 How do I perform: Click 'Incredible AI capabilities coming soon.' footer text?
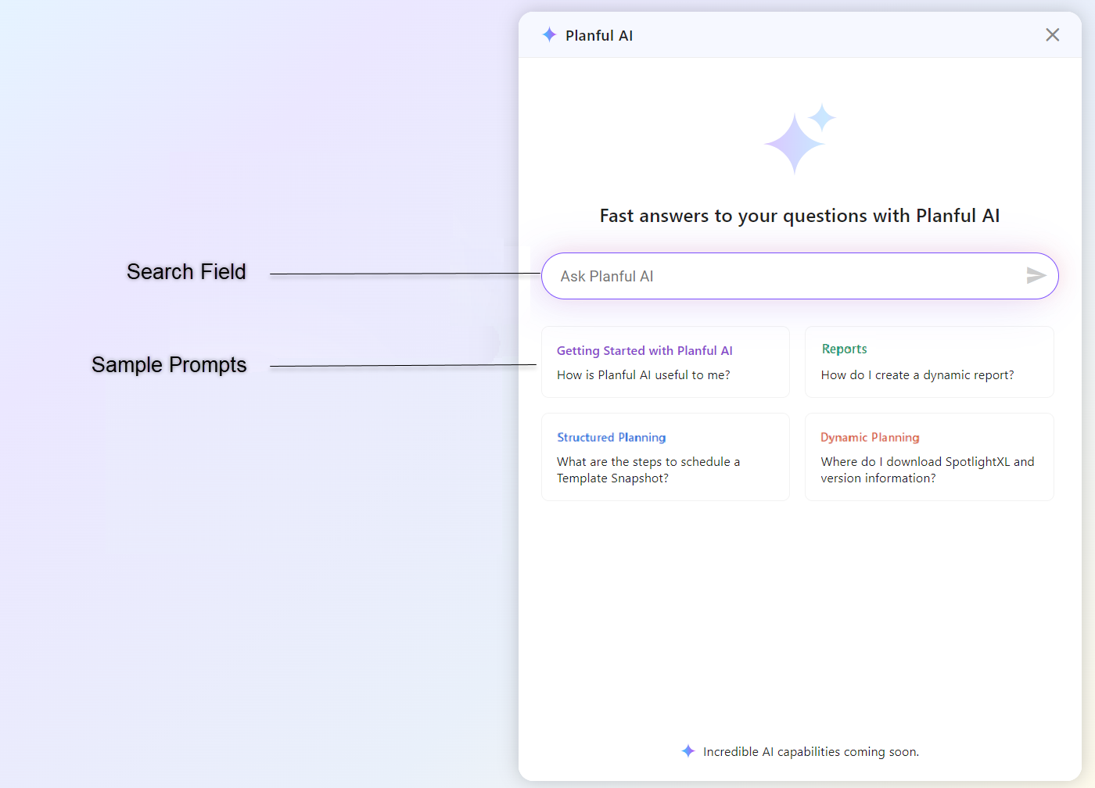(811, 752)
